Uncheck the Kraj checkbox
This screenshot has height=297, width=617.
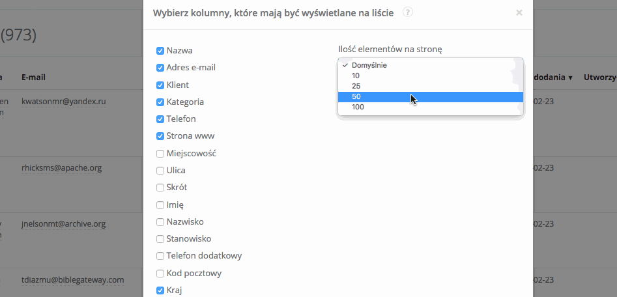pyautogui.click(x=160, y=290)
